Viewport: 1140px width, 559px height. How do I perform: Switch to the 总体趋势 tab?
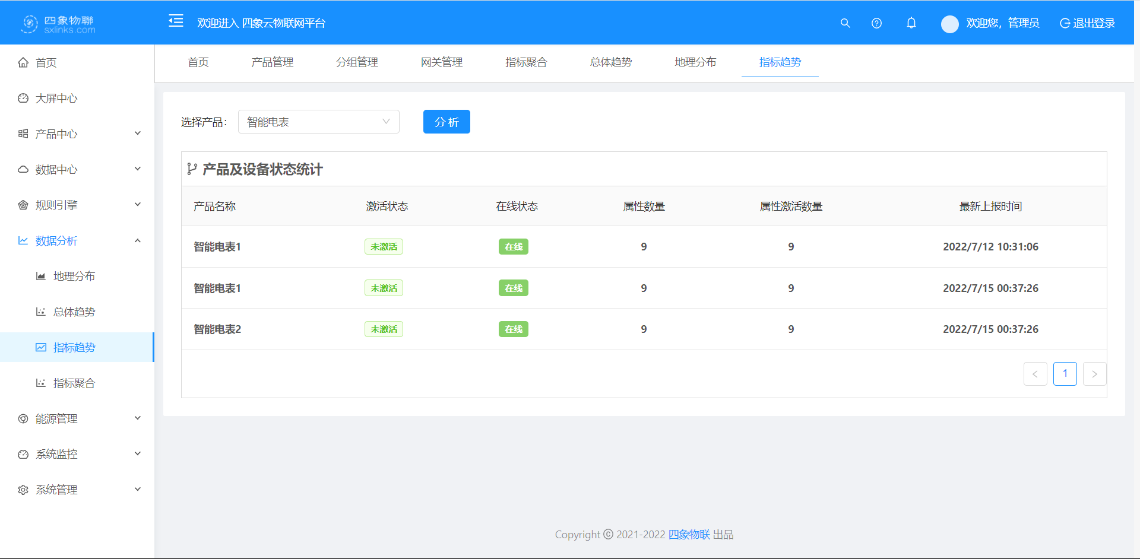(611, 62)
